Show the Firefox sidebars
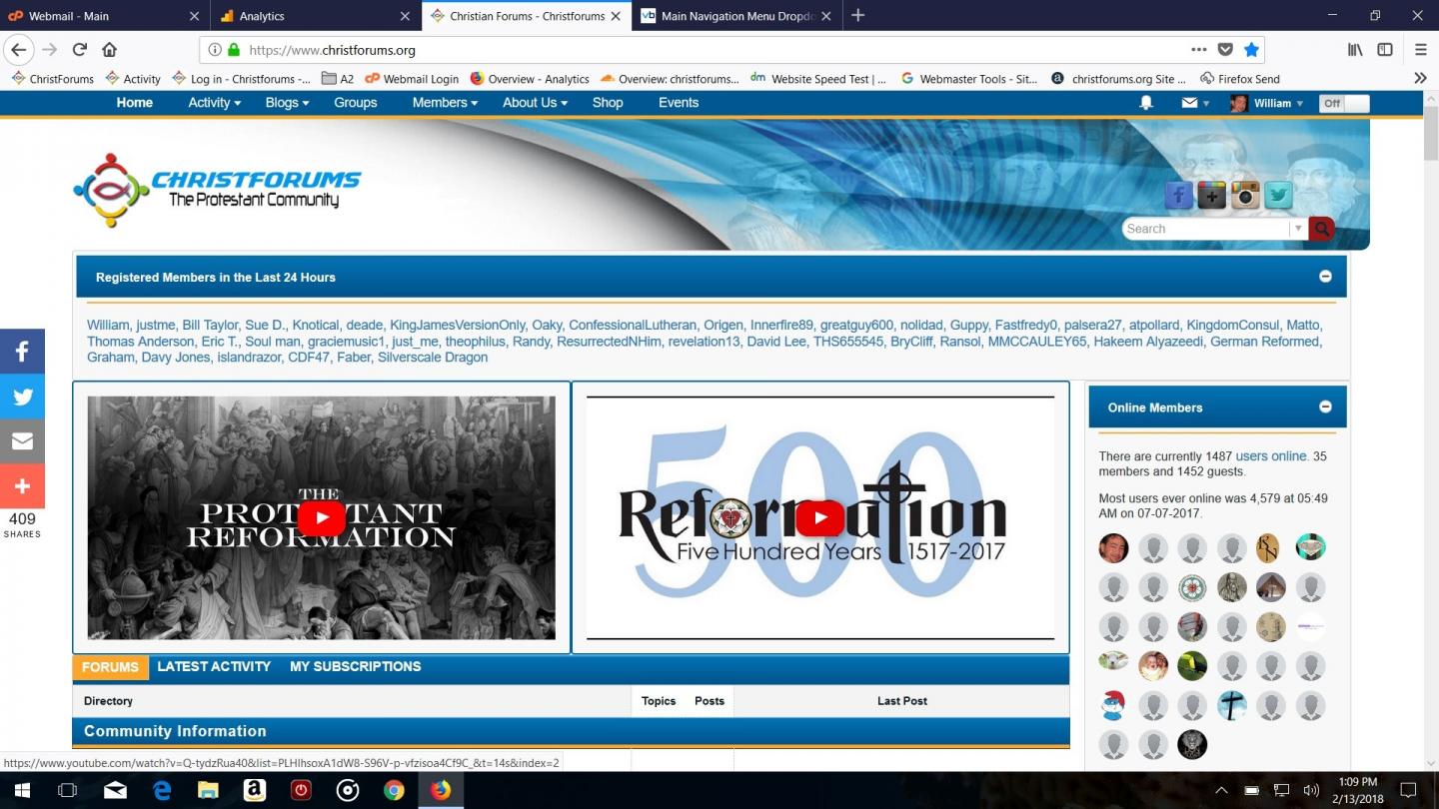 tap(1385, 50)
